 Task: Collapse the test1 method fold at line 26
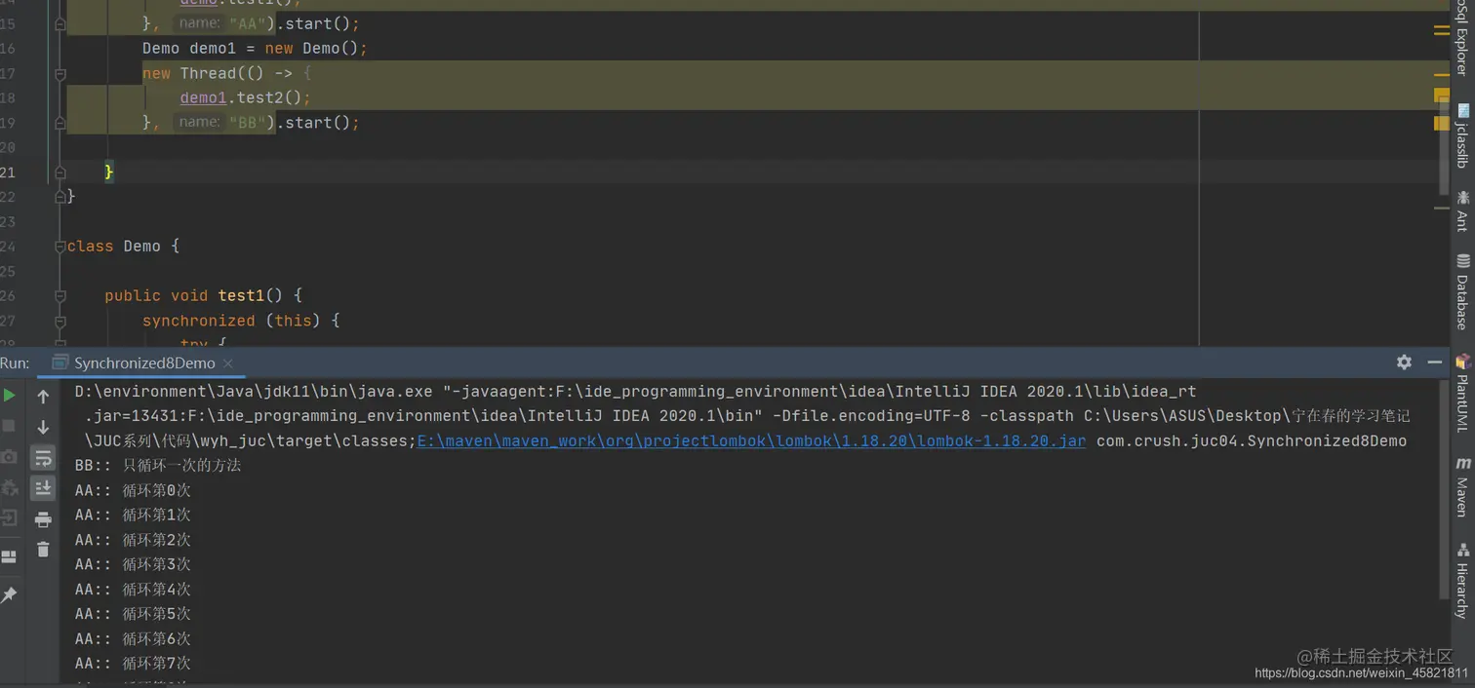[60, 295]
